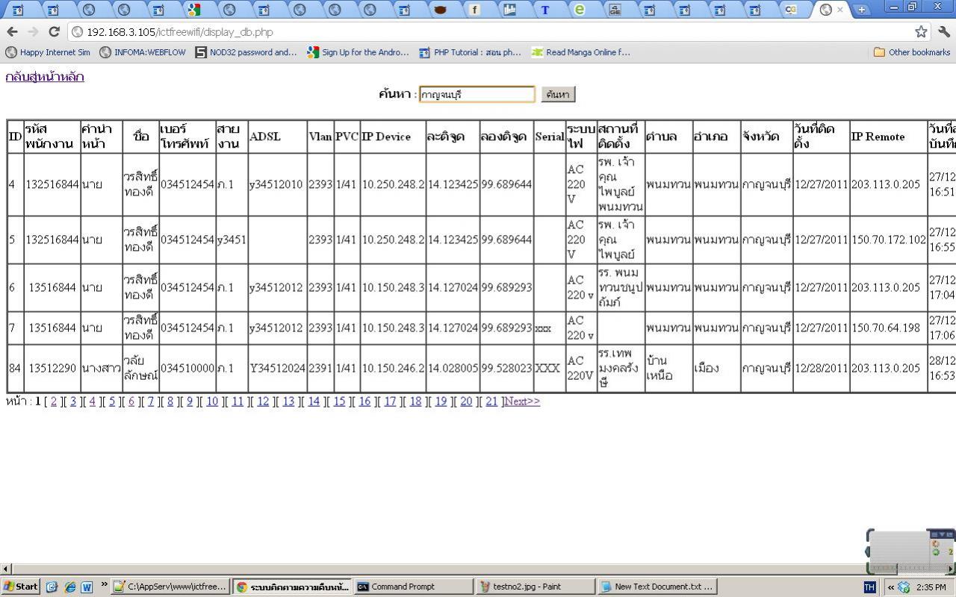Screen dimensions: 956x597
Task: Switch to the tab with blue T favicon
Action: click(545, 10)
